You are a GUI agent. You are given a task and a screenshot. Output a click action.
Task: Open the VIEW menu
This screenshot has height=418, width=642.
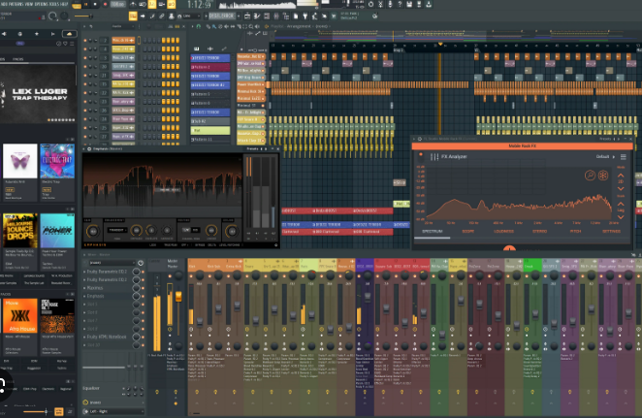coord(29,4)
